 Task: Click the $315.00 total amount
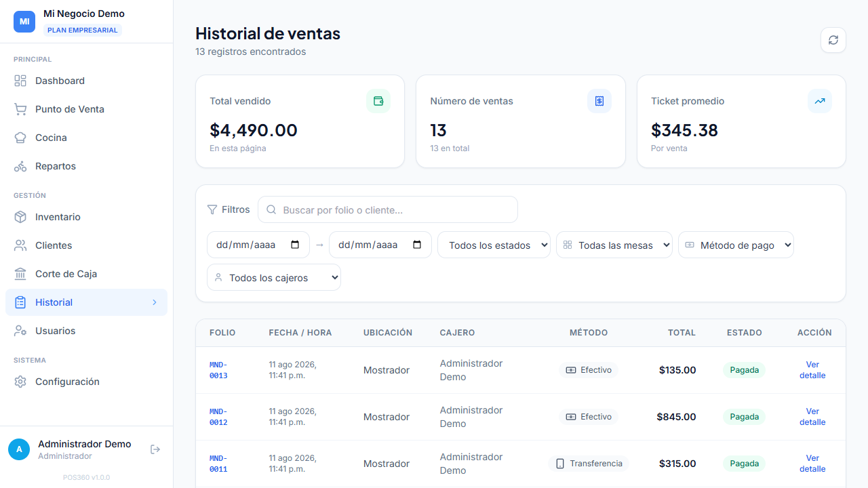click(677, 464)
